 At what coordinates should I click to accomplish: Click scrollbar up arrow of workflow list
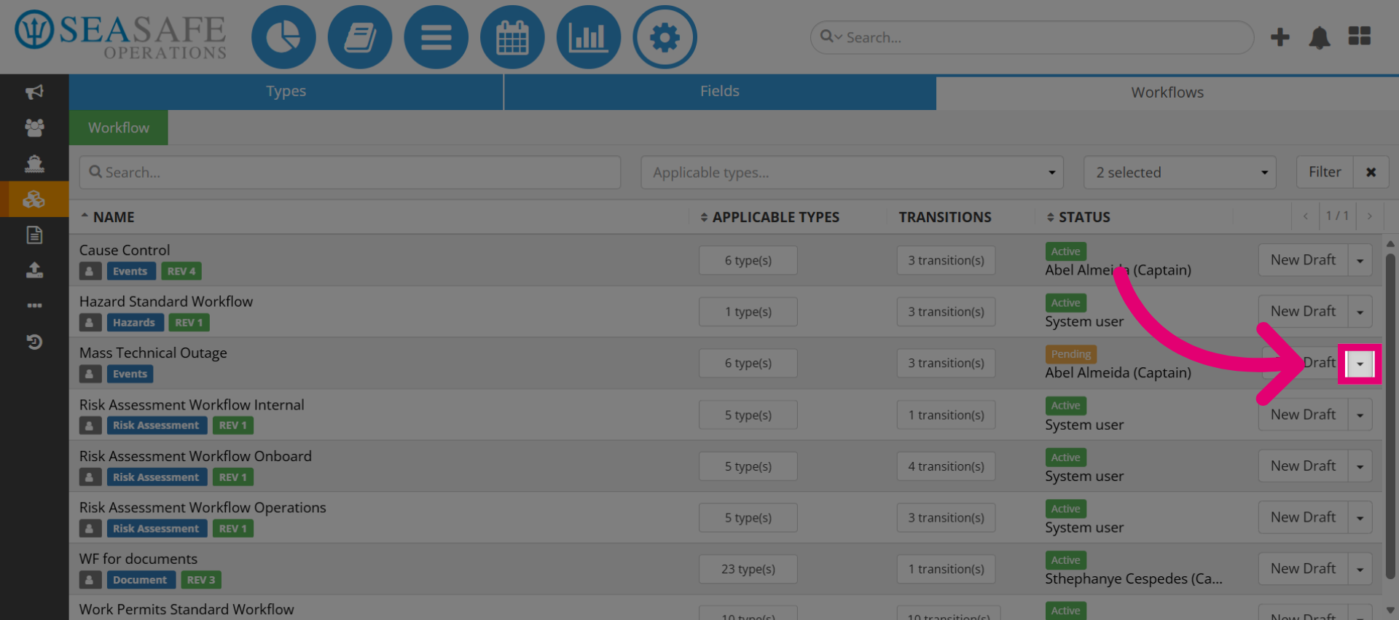click(x=1390, y=244)
